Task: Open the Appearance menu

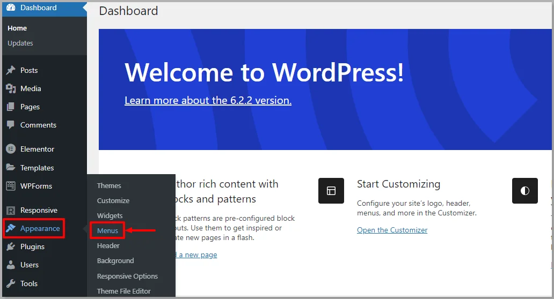Action: coord(40,228)
